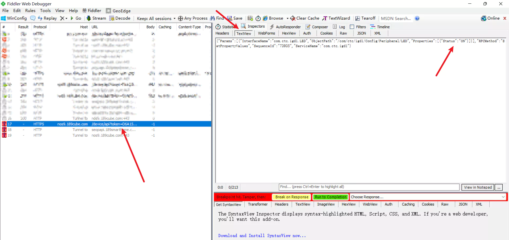Expand the Browse dropdown arrow
The width and height of the screenshot is (509, 240).
pos(288,19)
